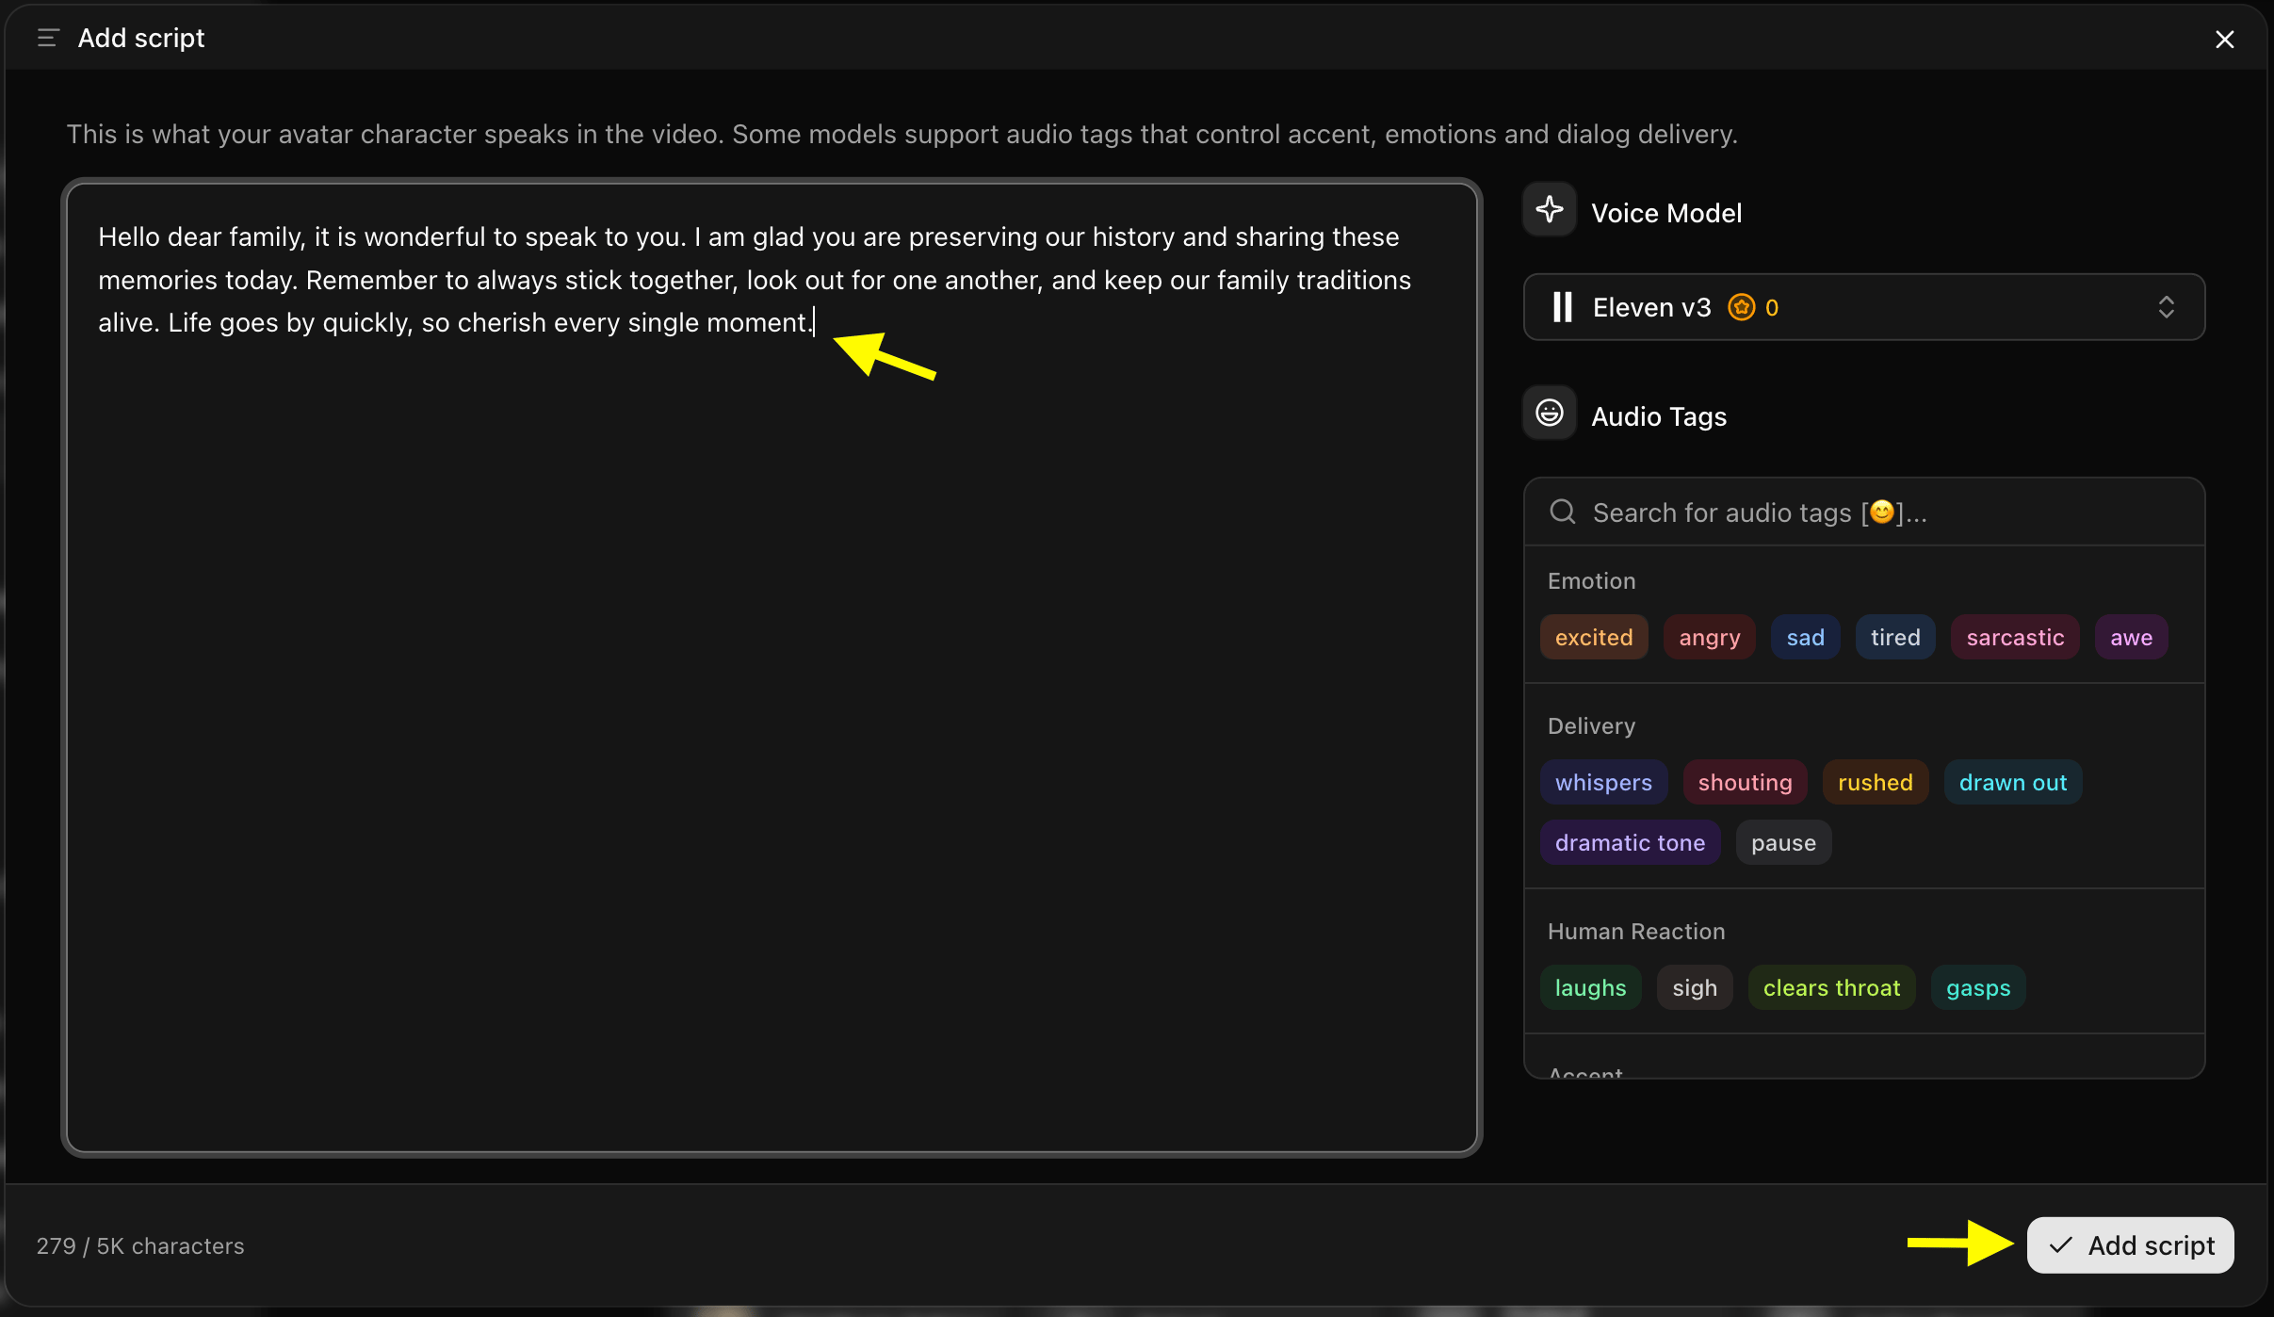This screenshot has height=1317, width=2274.
Task: Click the magnifier icon in tag search
Action: pos(1563,512)
